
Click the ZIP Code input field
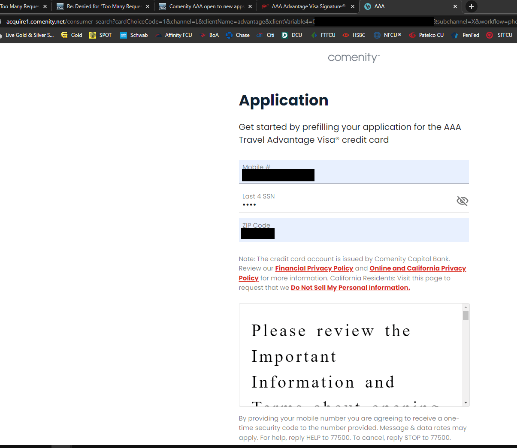354,230
